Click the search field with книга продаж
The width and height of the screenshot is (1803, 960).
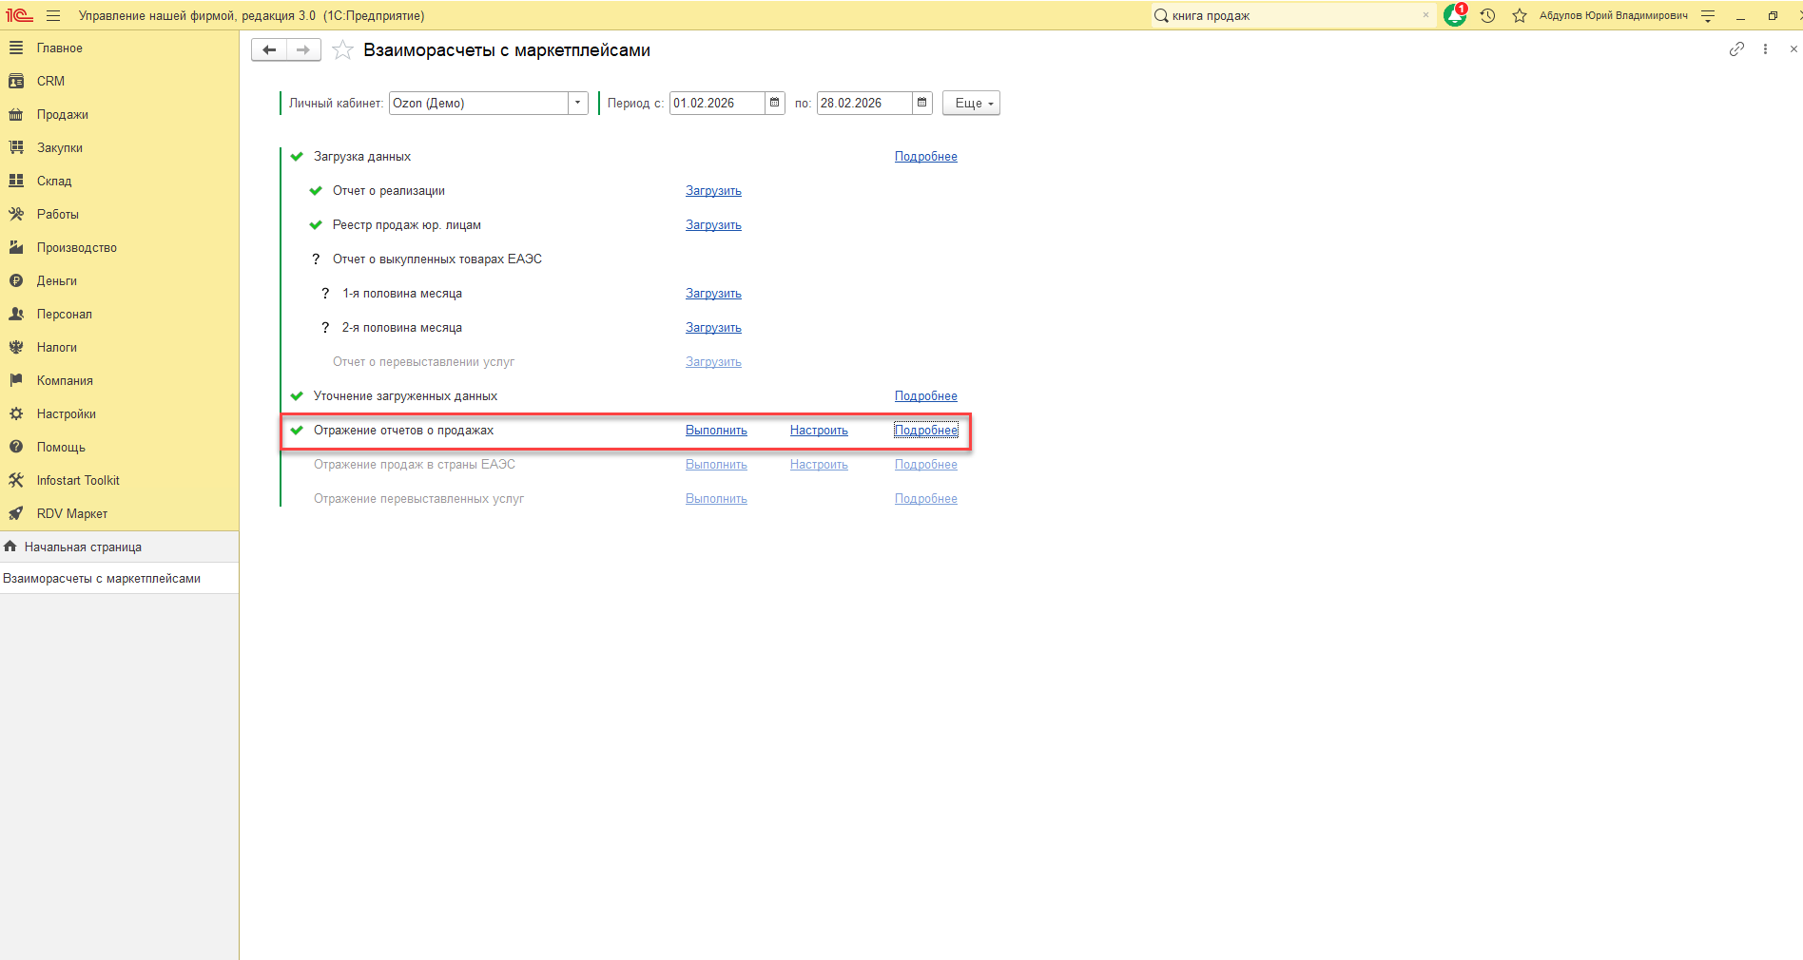click(x=1293, y=16)
